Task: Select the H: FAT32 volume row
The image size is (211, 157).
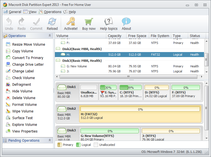Action: pos(129,55)
